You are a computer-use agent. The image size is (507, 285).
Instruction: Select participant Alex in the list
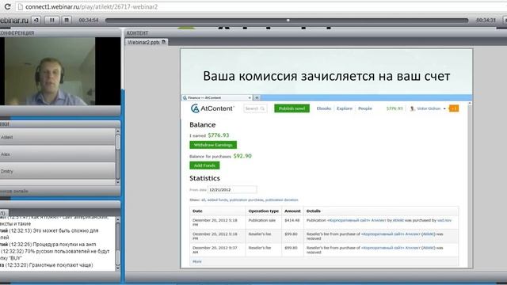58,154
